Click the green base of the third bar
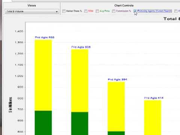The image size is (180, 135). (116, 133)
